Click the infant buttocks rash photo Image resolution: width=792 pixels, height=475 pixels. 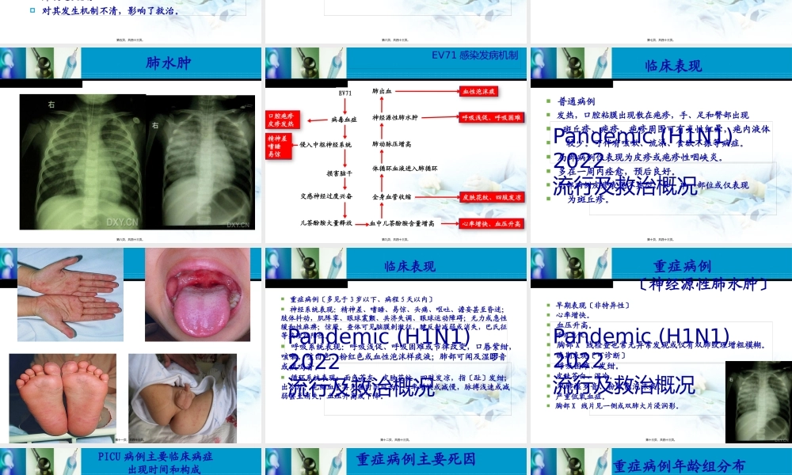pyautogui.click(x=182, y=398)
